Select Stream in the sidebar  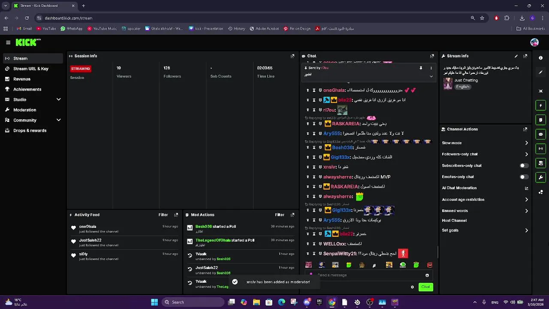(x=33, y=58)
